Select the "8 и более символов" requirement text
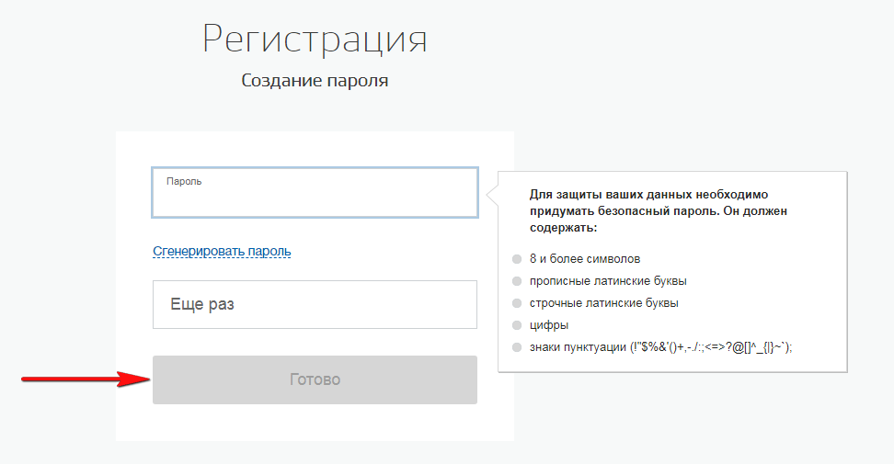 (585, 259)
